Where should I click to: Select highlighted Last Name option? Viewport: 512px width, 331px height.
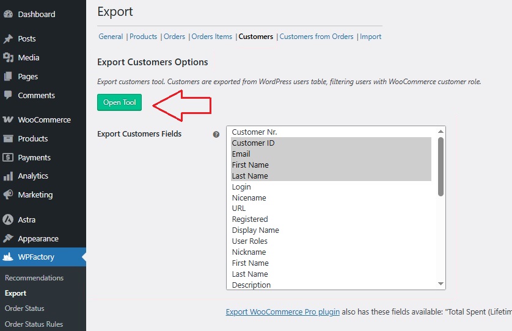[x=331, y=176]
